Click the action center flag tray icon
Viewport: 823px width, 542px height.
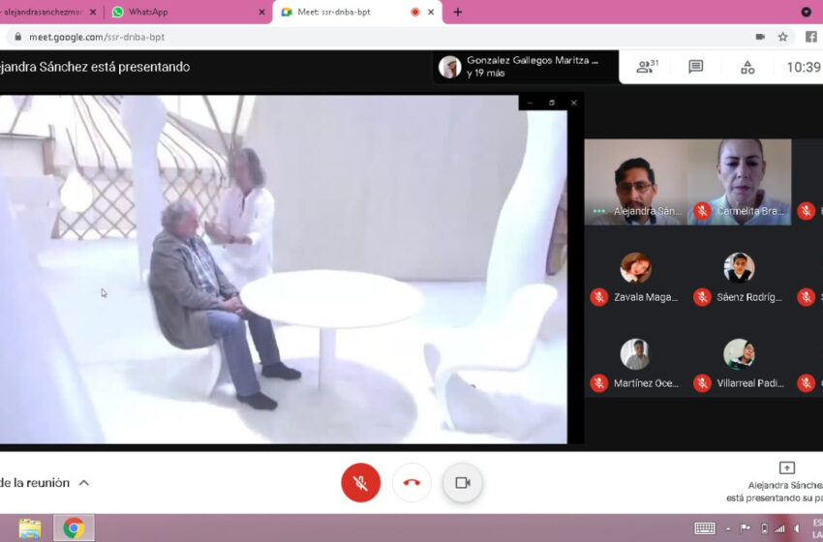[x=745, y=528]
